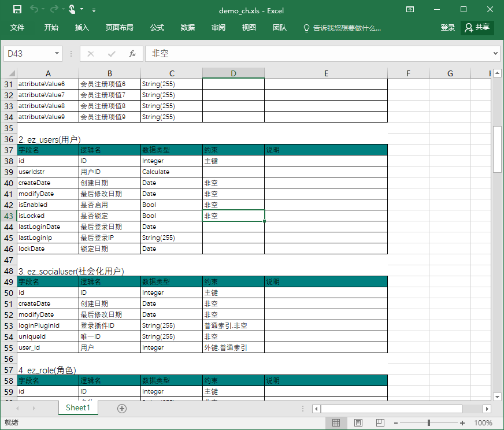Click the 100% zoom level
Image resolution: width=504 pixels, height=430 pixels.
coord(483,423)
